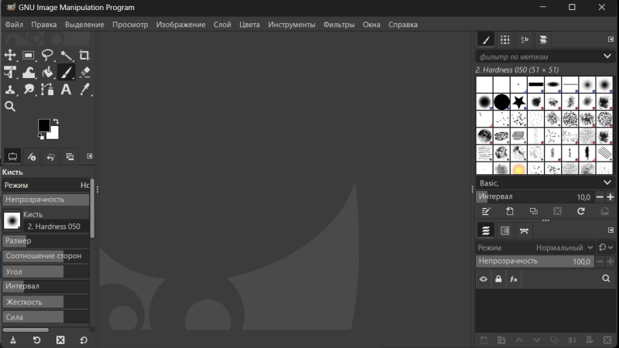This screenshot has width=619, height=348.
Task: Select the Smudge tool
Action: click(x=29, y=90)
